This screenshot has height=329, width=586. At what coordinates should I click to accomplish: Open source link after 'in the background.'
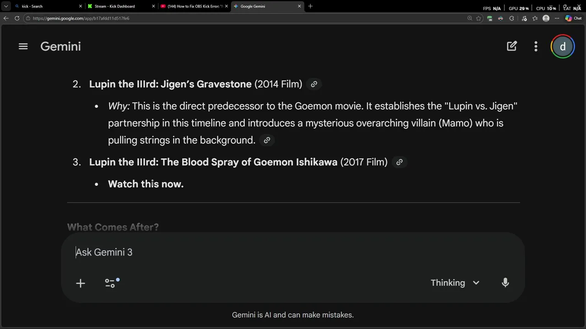click(267, 140)
